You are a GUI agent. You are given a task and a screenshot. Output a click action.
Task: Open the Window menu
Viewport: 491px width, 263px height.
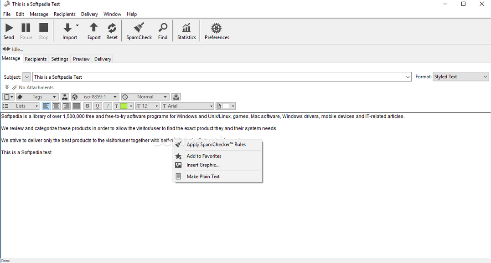(112, 14)
